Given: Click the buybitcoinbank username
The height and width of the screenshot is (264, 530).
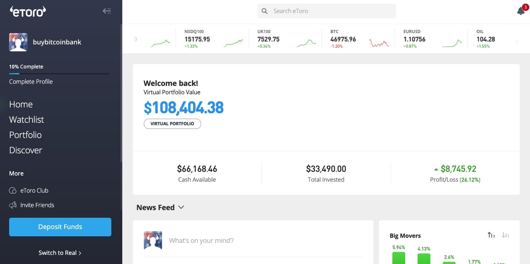Looking at the screenshot, I should [57, 42].
